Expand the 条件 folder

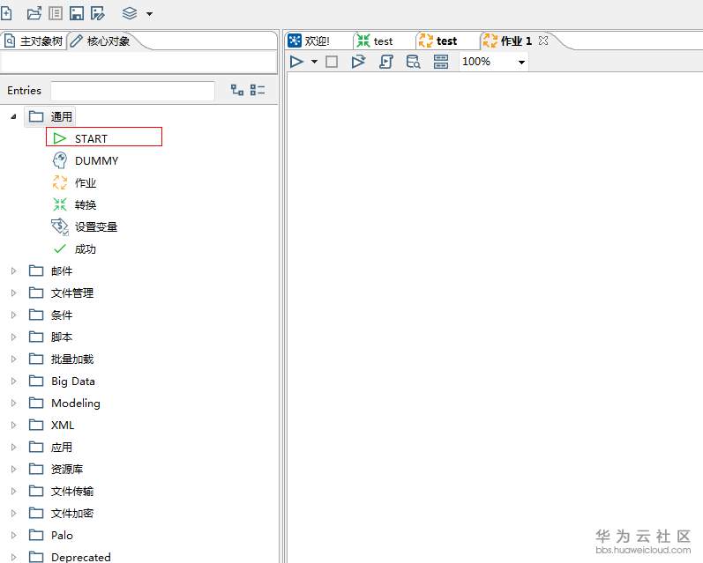click(x=13, y=315)
